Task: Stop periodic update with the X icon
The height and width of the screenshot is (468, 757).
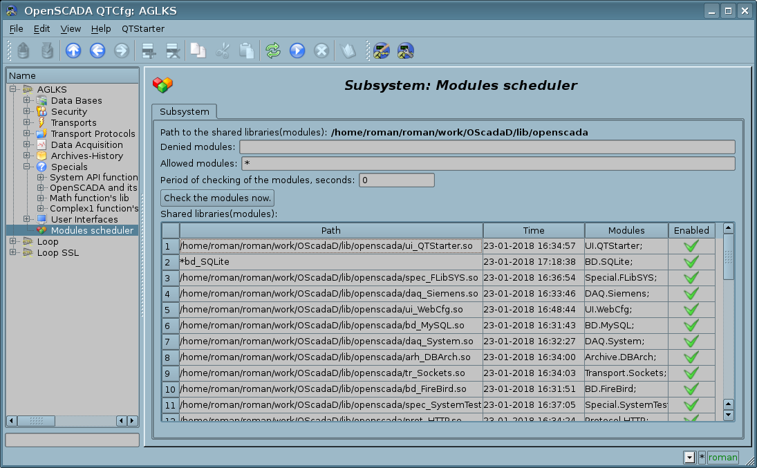Action: (321, 50)
